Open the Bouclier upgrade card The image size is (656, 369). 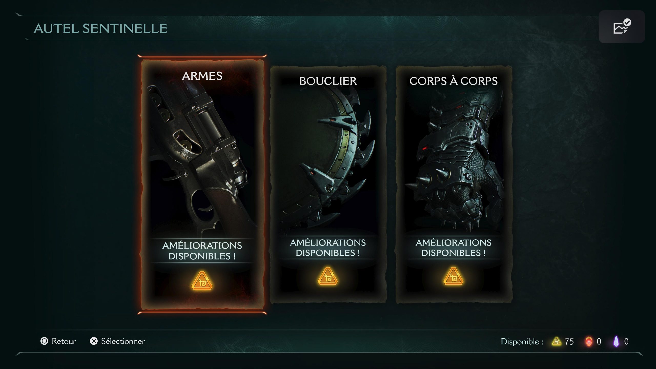(x=328, y=184)
